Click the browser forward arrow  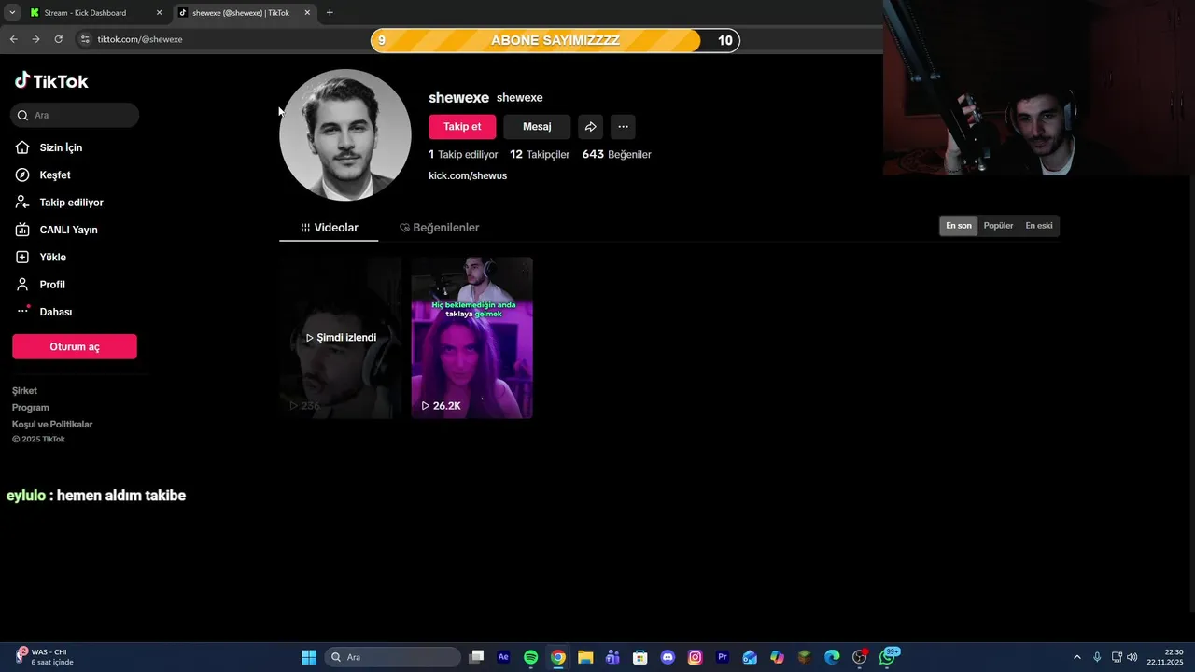coord(35,39)
